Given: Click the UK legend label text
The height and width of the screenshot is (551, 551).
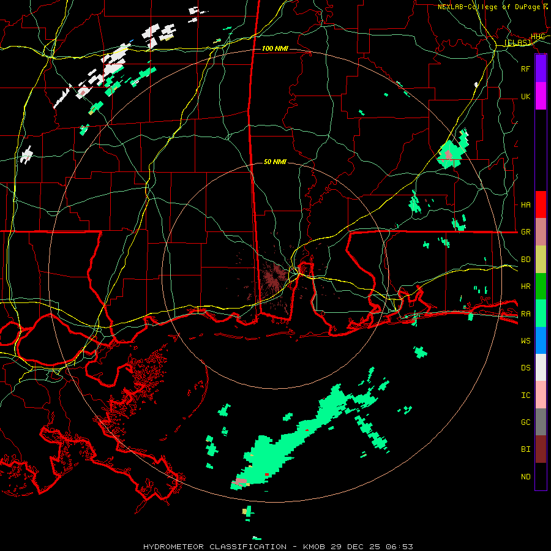Looking at the screenshot, I should pyautogui.click(x=525, y=96).
